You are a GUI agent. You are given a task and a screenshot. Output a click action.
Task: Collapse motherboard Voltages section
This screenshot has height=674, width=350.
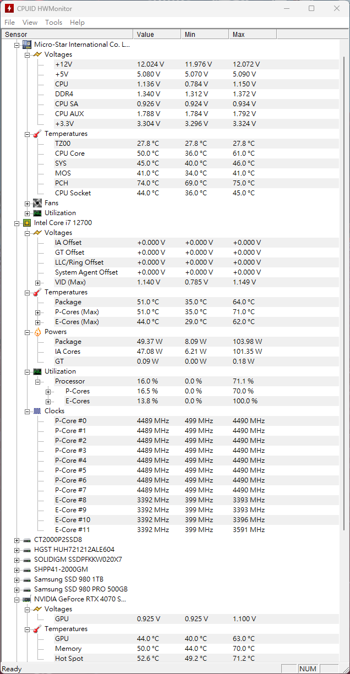click(27, 54)
